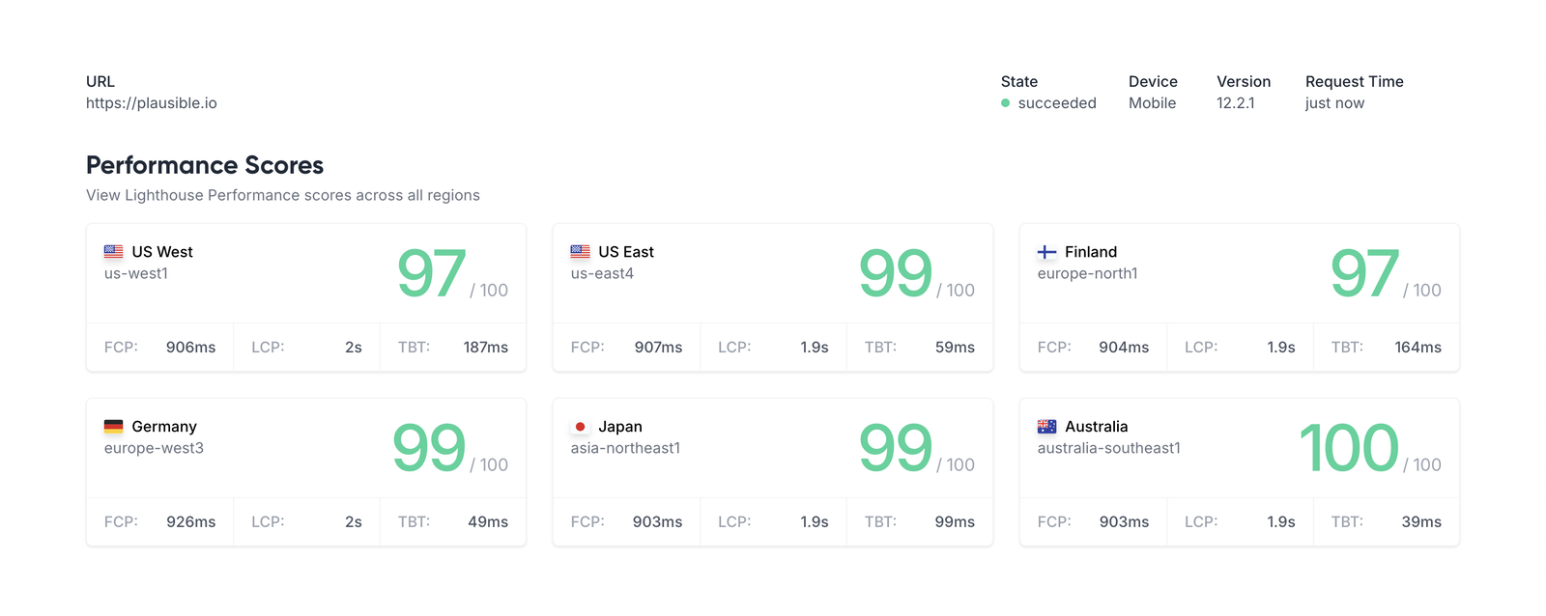Click the Germany TBT value 49ms
This screenshot has width=1546, height=616.
[487, 522]
